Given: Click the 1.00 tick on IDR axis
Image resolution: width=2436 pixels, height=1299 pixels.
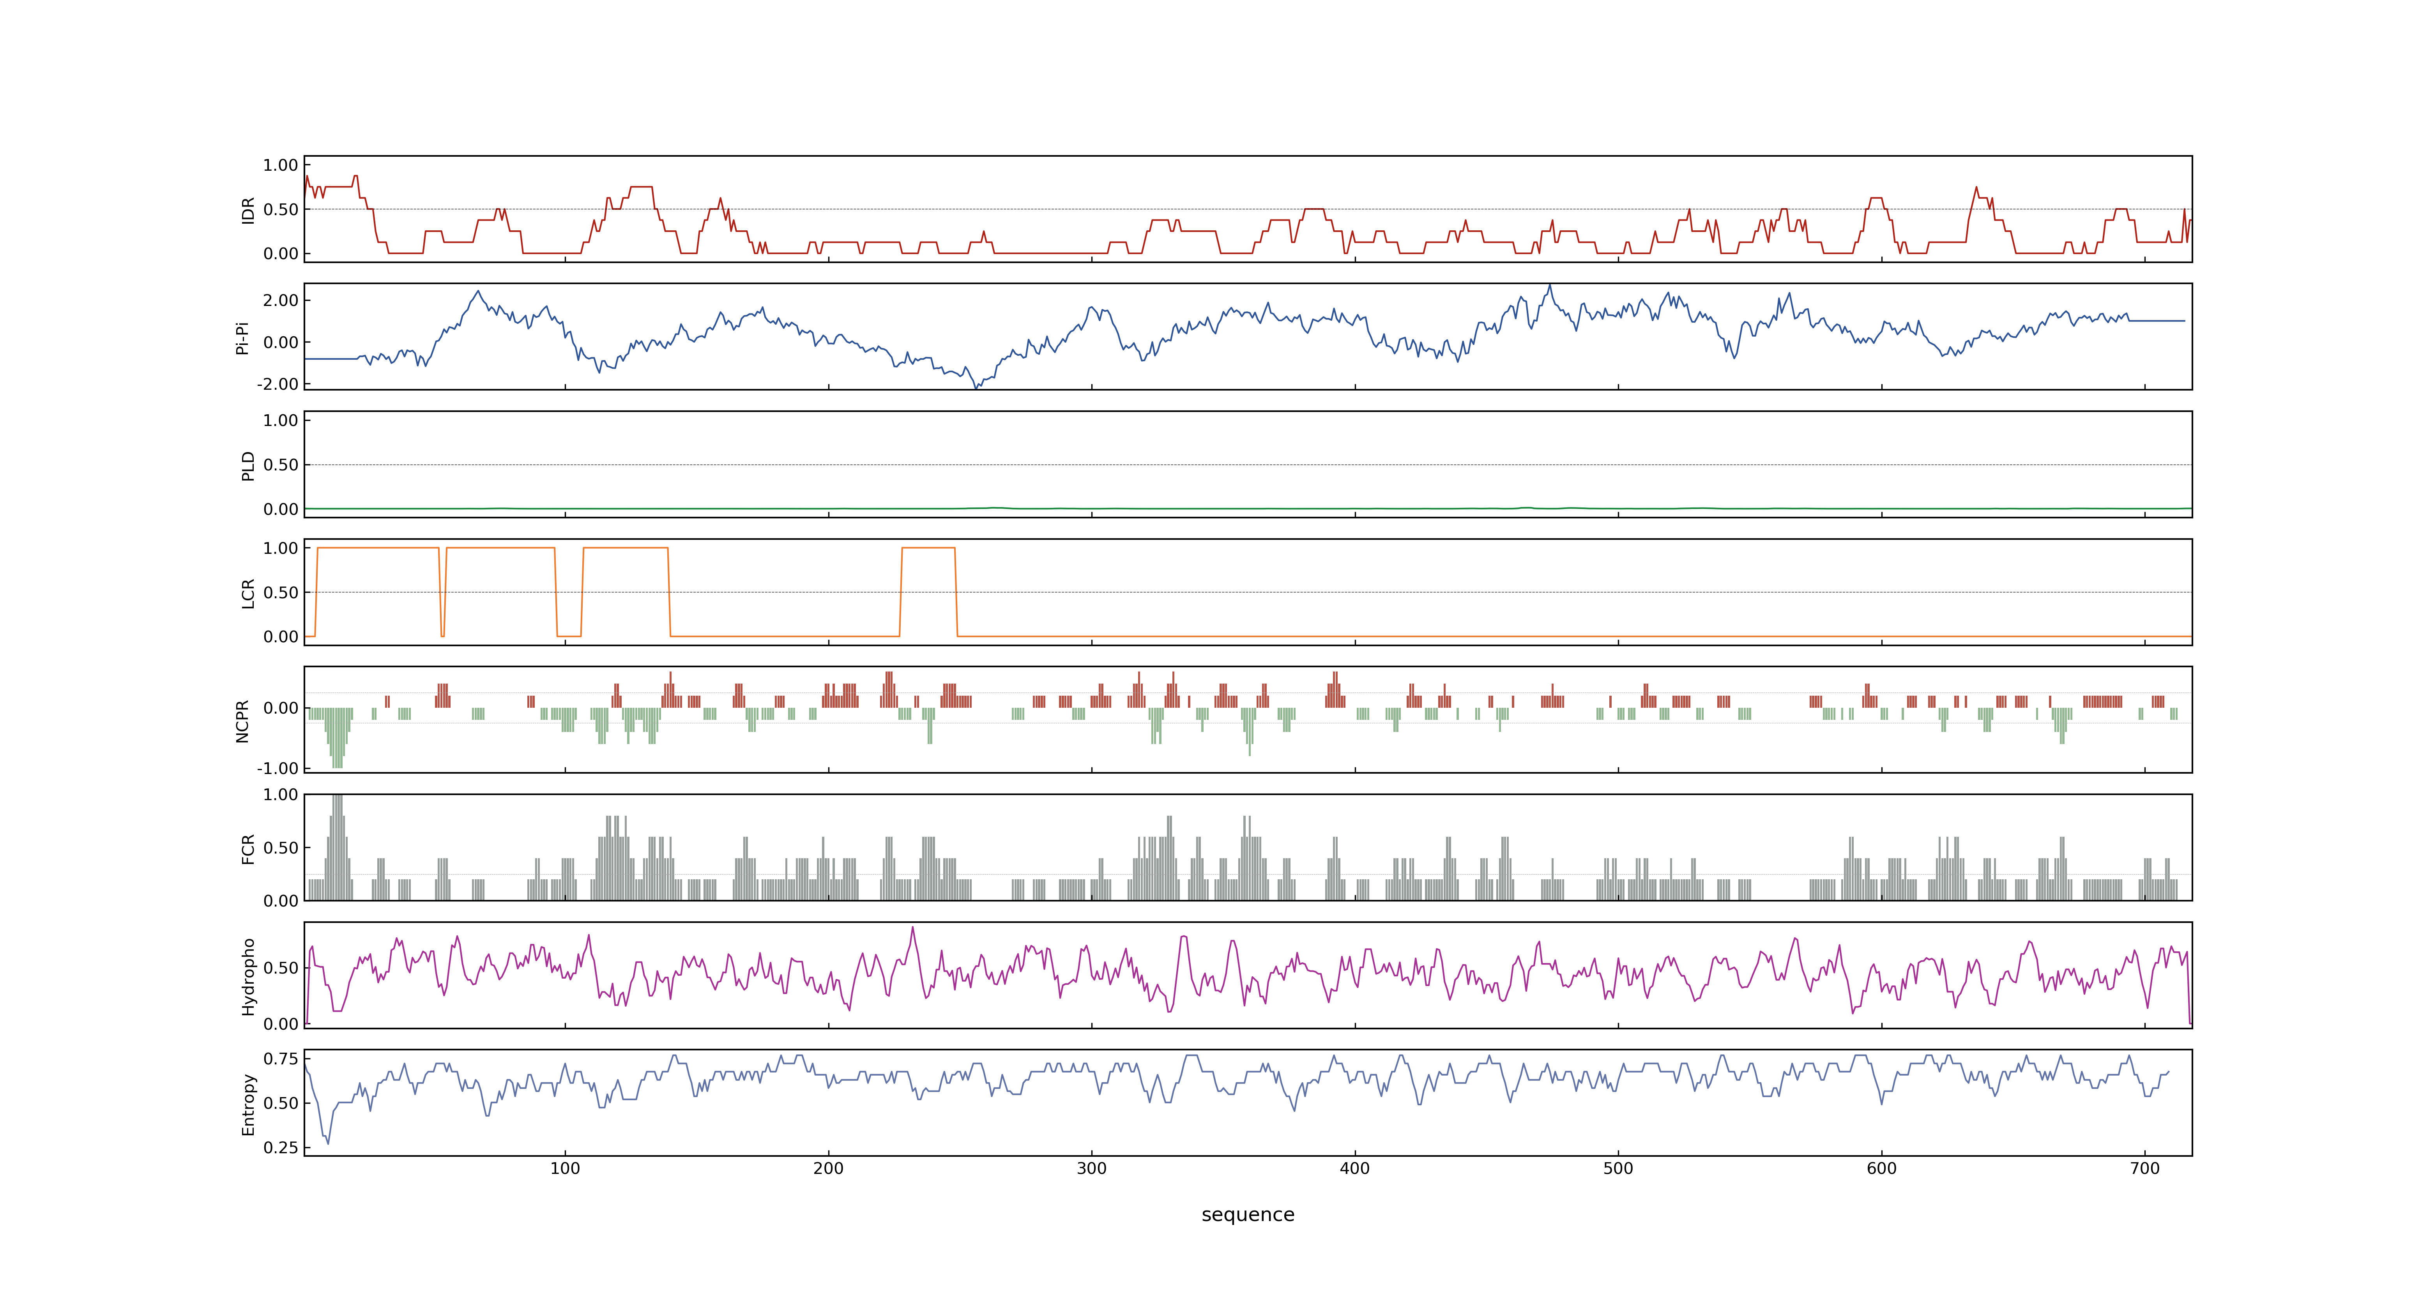Looking at the screenshot, I should pyautogui.click(x=281, y=166).
